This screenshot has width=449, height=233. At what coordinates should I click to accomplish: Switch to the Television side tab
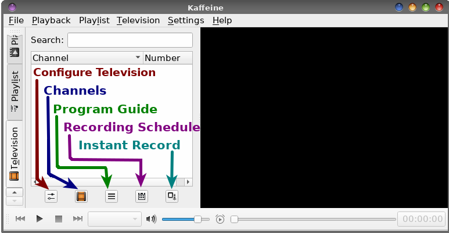(15, 154)
